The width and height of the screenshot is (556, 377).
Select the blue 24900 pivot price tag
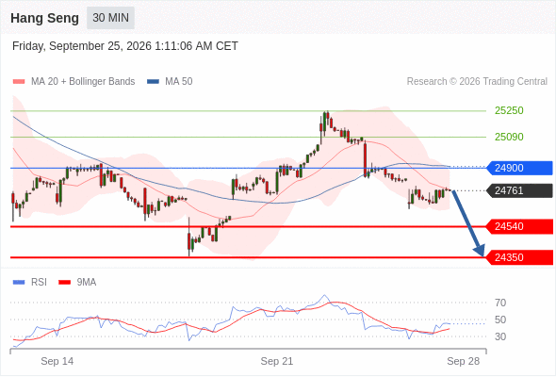click(519, 168)
